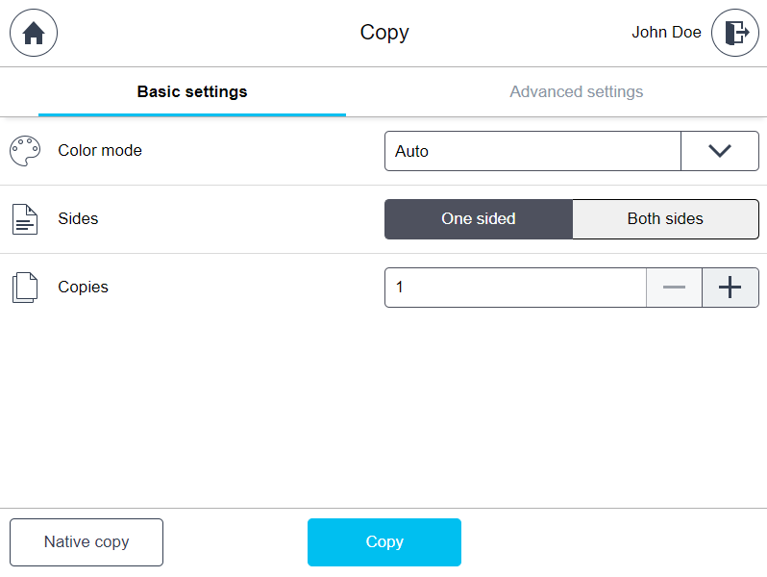Increase copies with the plus button
767x577 pixels.
pos(730,288)
